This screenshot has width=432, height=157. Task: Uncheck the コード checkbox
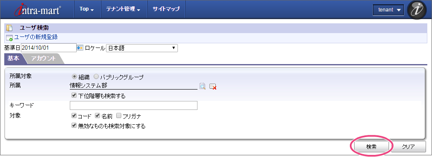click(x=74, y=115)
